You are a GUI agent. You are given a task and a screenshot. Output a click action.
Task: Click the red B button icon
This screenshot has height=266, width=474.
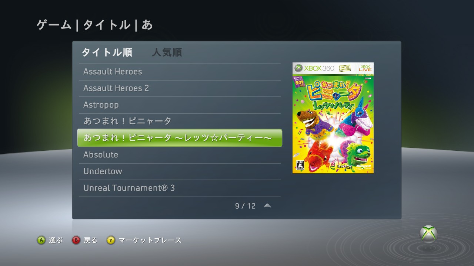pyautogui.click(x=76, y=241)
